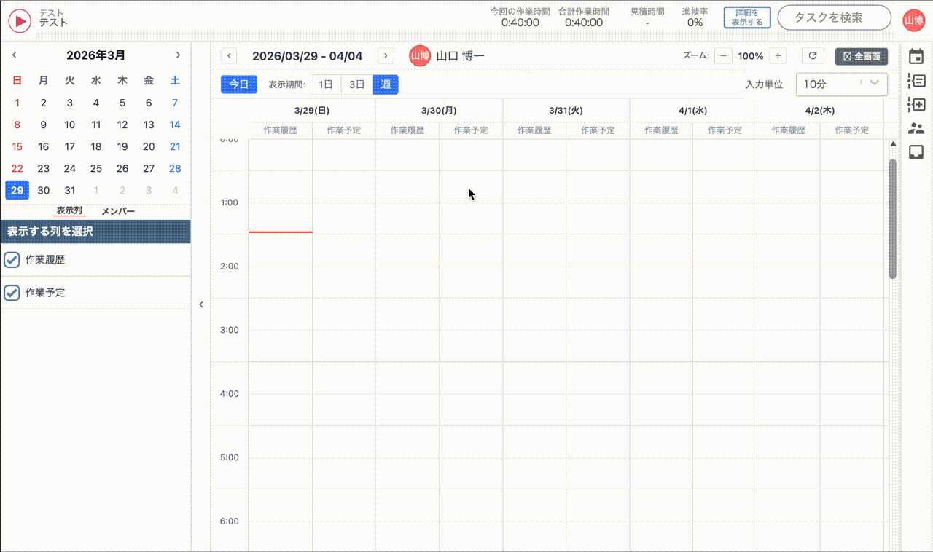Open the 表示列 tab
The height and width of the screenshot is (552, 933).
pyautogui.click(x=69, y=211)
